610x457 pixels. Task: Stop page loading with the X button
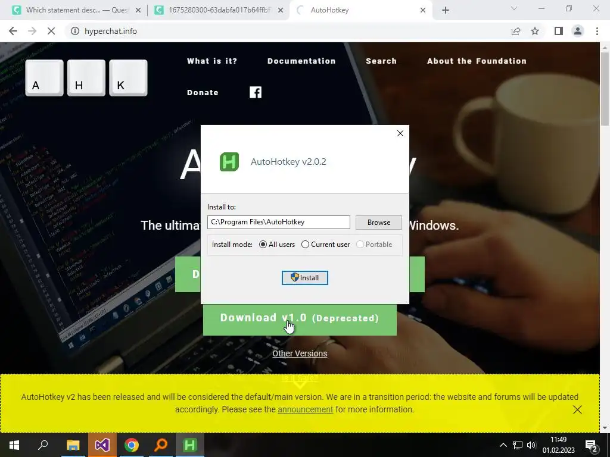point(51,31)
